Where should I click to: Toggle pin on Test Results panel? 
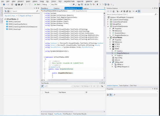coord(102,83)
